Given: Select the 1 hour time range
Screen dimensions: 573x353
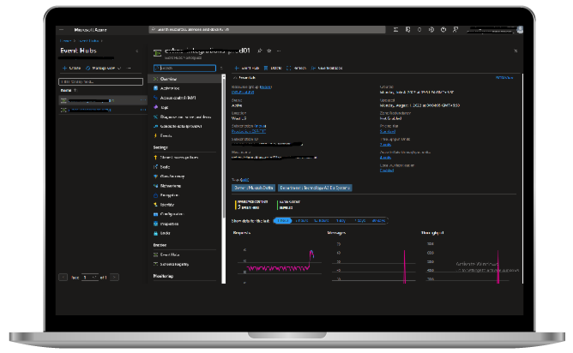Looking at the screenshot, I should pos(282,221).
